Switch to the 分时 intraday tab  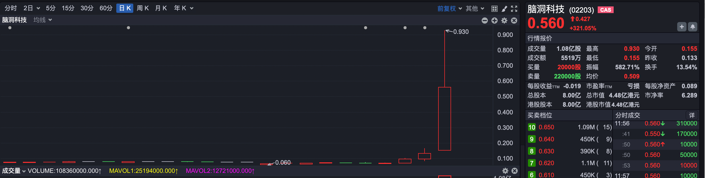click(11, 8)
